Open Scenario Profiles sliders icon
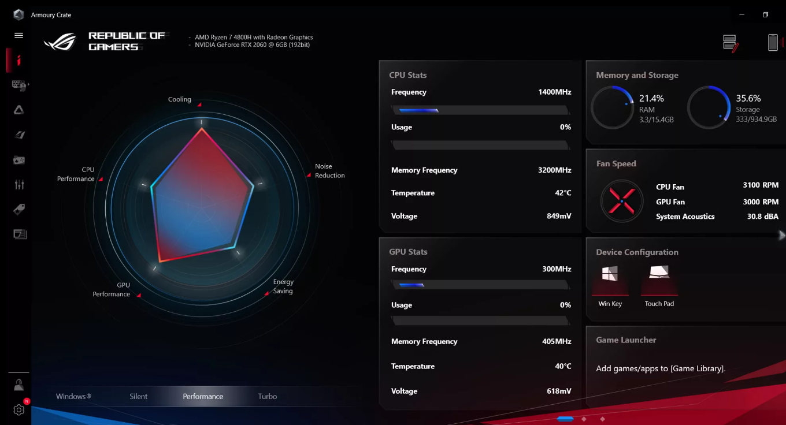786x425 pixels. (x=19, y=185)
